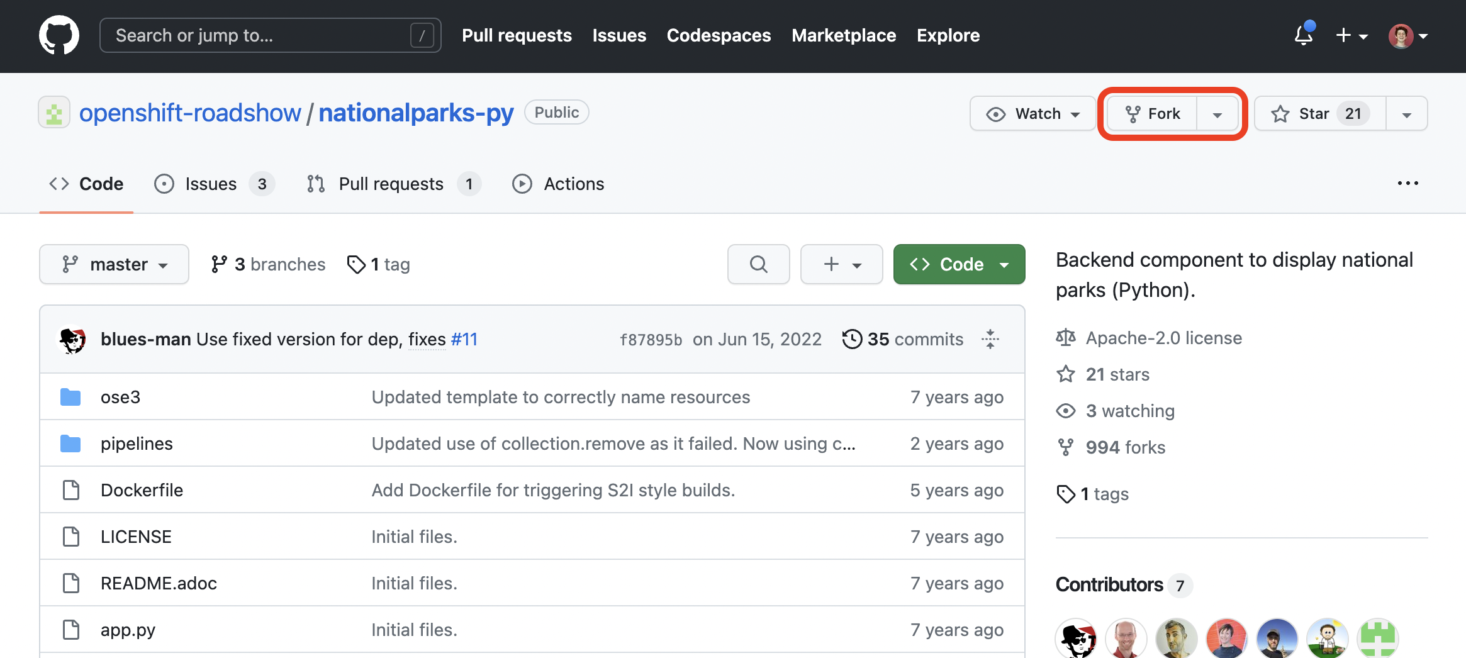Image resolution: width=1466 pixels, height=658 pixels.
Task: Click the app.py file icon
Action: [71, 630]
